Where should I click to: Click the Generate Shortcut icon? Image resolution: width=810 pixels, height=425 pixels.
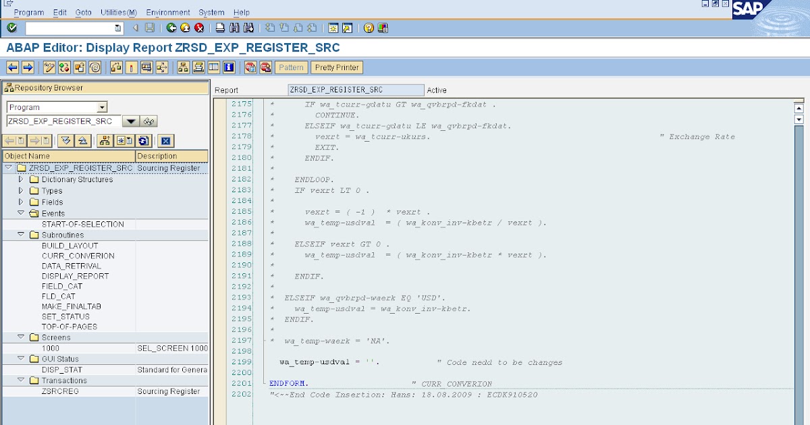(x=347, y=28)
